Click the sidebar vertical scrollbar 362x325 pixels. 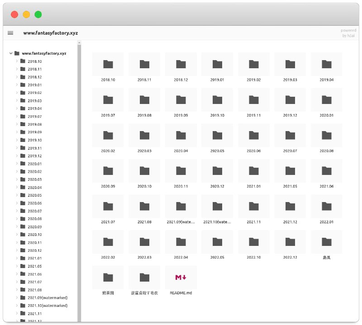tap(79, 181)
